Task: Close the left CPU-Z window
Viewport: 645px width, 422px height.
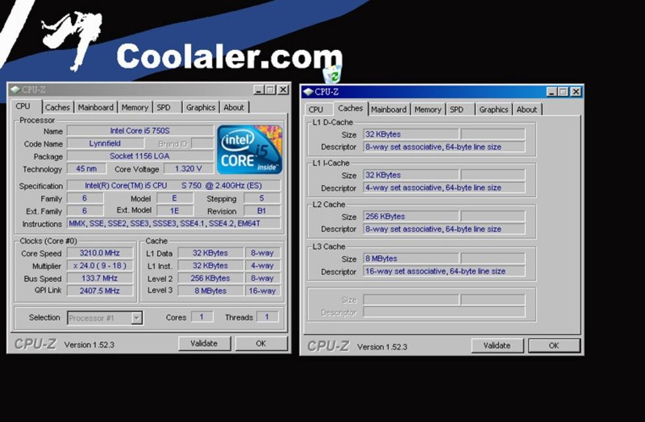Action: click(x=283, y=89)
